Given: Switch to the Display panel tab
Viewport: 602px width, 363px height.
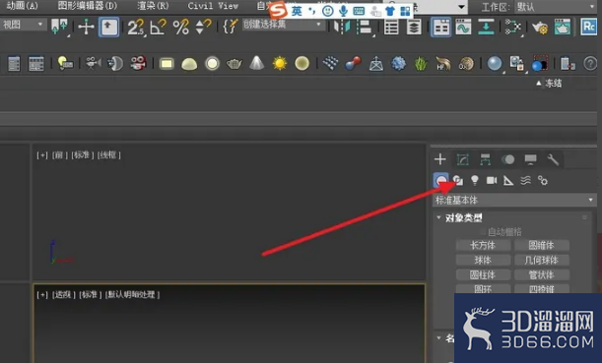Looking at the screenshot, I should (531, 159).
